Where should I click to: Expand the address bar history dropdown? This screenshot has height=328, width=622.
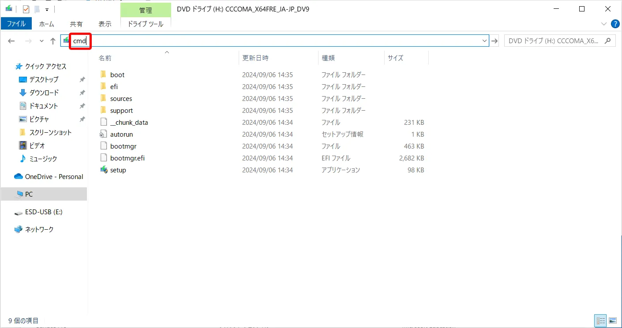[484, 41]
